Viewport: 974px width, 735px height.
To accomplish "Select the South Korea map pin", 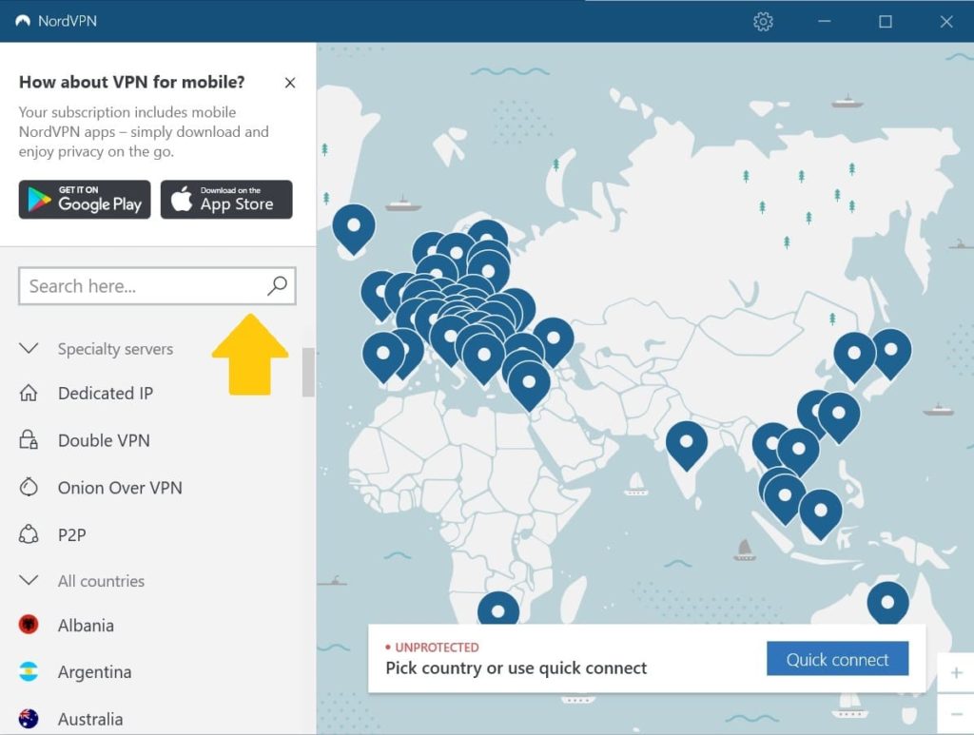I will point(854,356).
